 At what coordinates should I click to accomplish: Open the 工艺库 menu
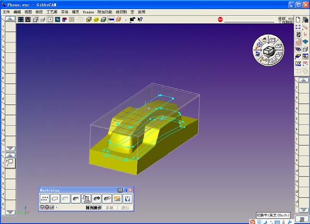click(x=52, y=12)
